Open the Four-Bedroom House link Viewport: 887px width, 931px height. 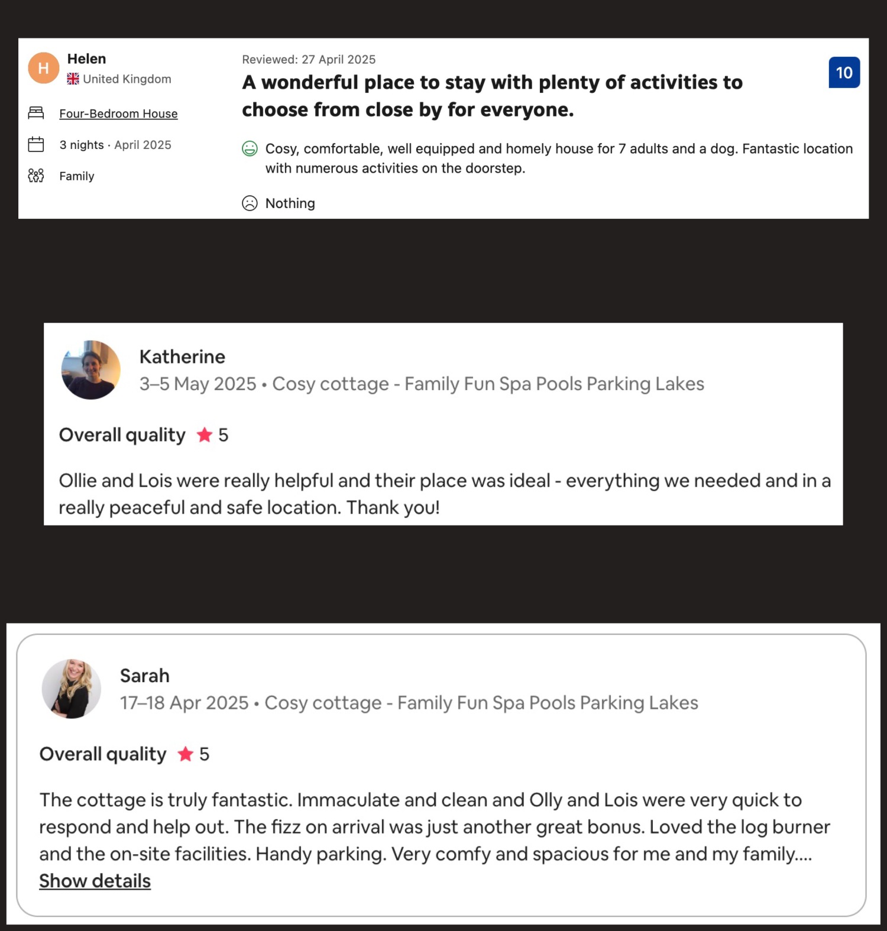(118, 113)
